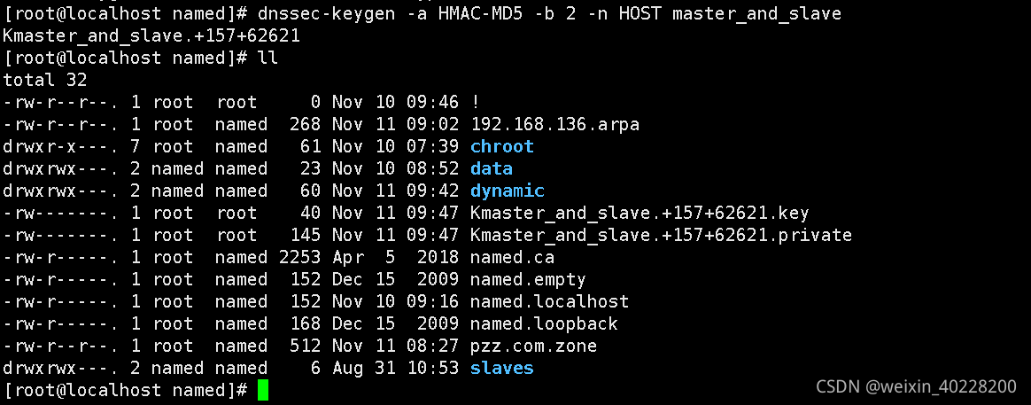Click the named.empty filename
This screenshot has width=1031, height=405.
528,279
